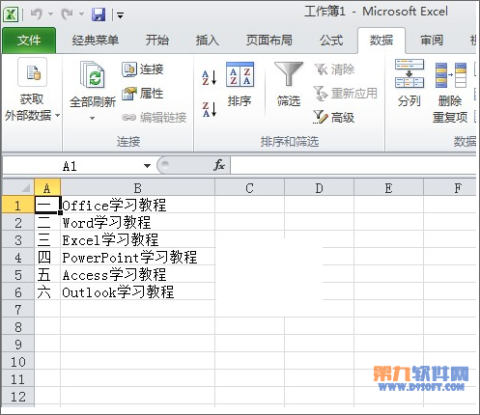Select column E header
480x415 pixels.
pyautogui.click(x=388, y=188)
